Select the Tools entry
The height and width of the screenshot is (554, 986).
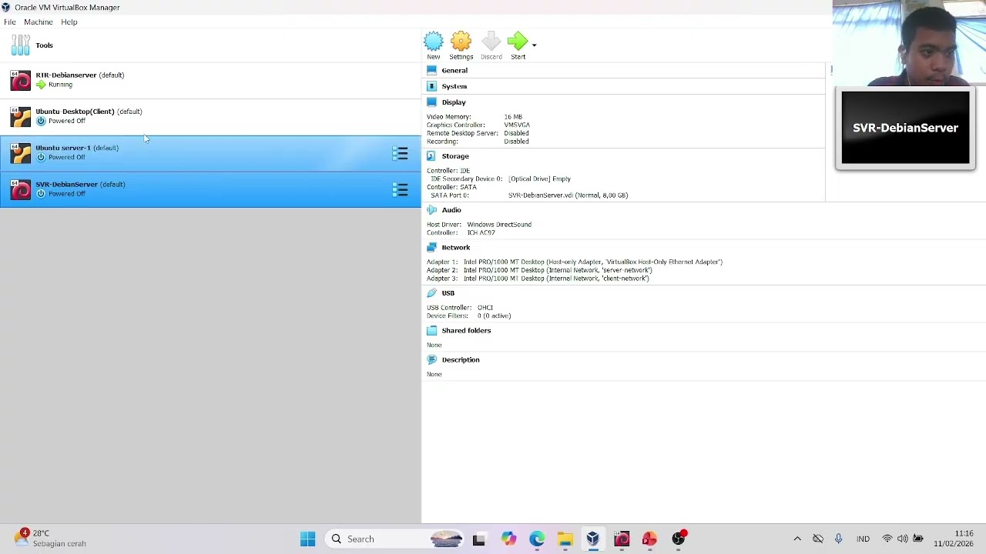(x=210, y=45)
